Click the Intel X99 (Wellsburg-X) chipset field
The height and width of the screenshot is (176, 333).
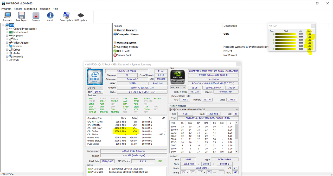click(134, 155)
